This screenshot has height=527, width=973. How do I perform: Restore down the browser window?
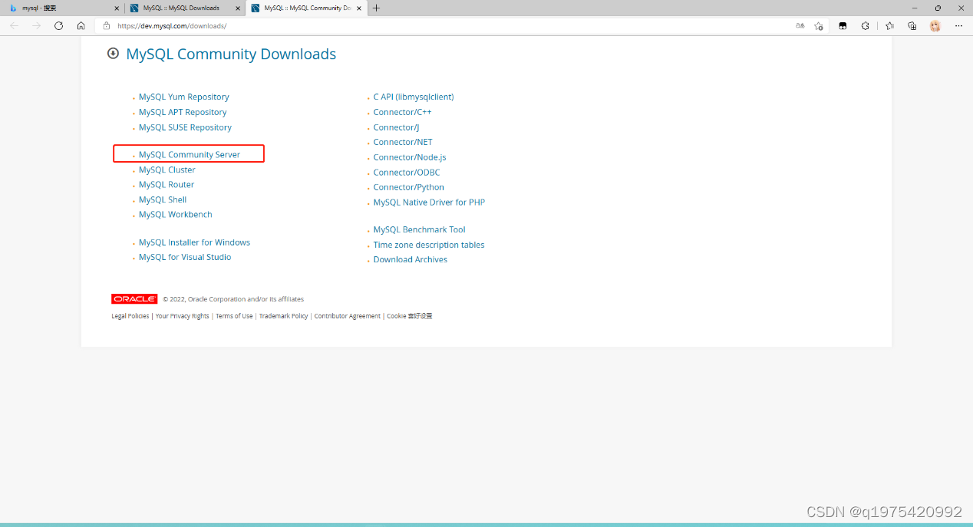pos(938,8)
